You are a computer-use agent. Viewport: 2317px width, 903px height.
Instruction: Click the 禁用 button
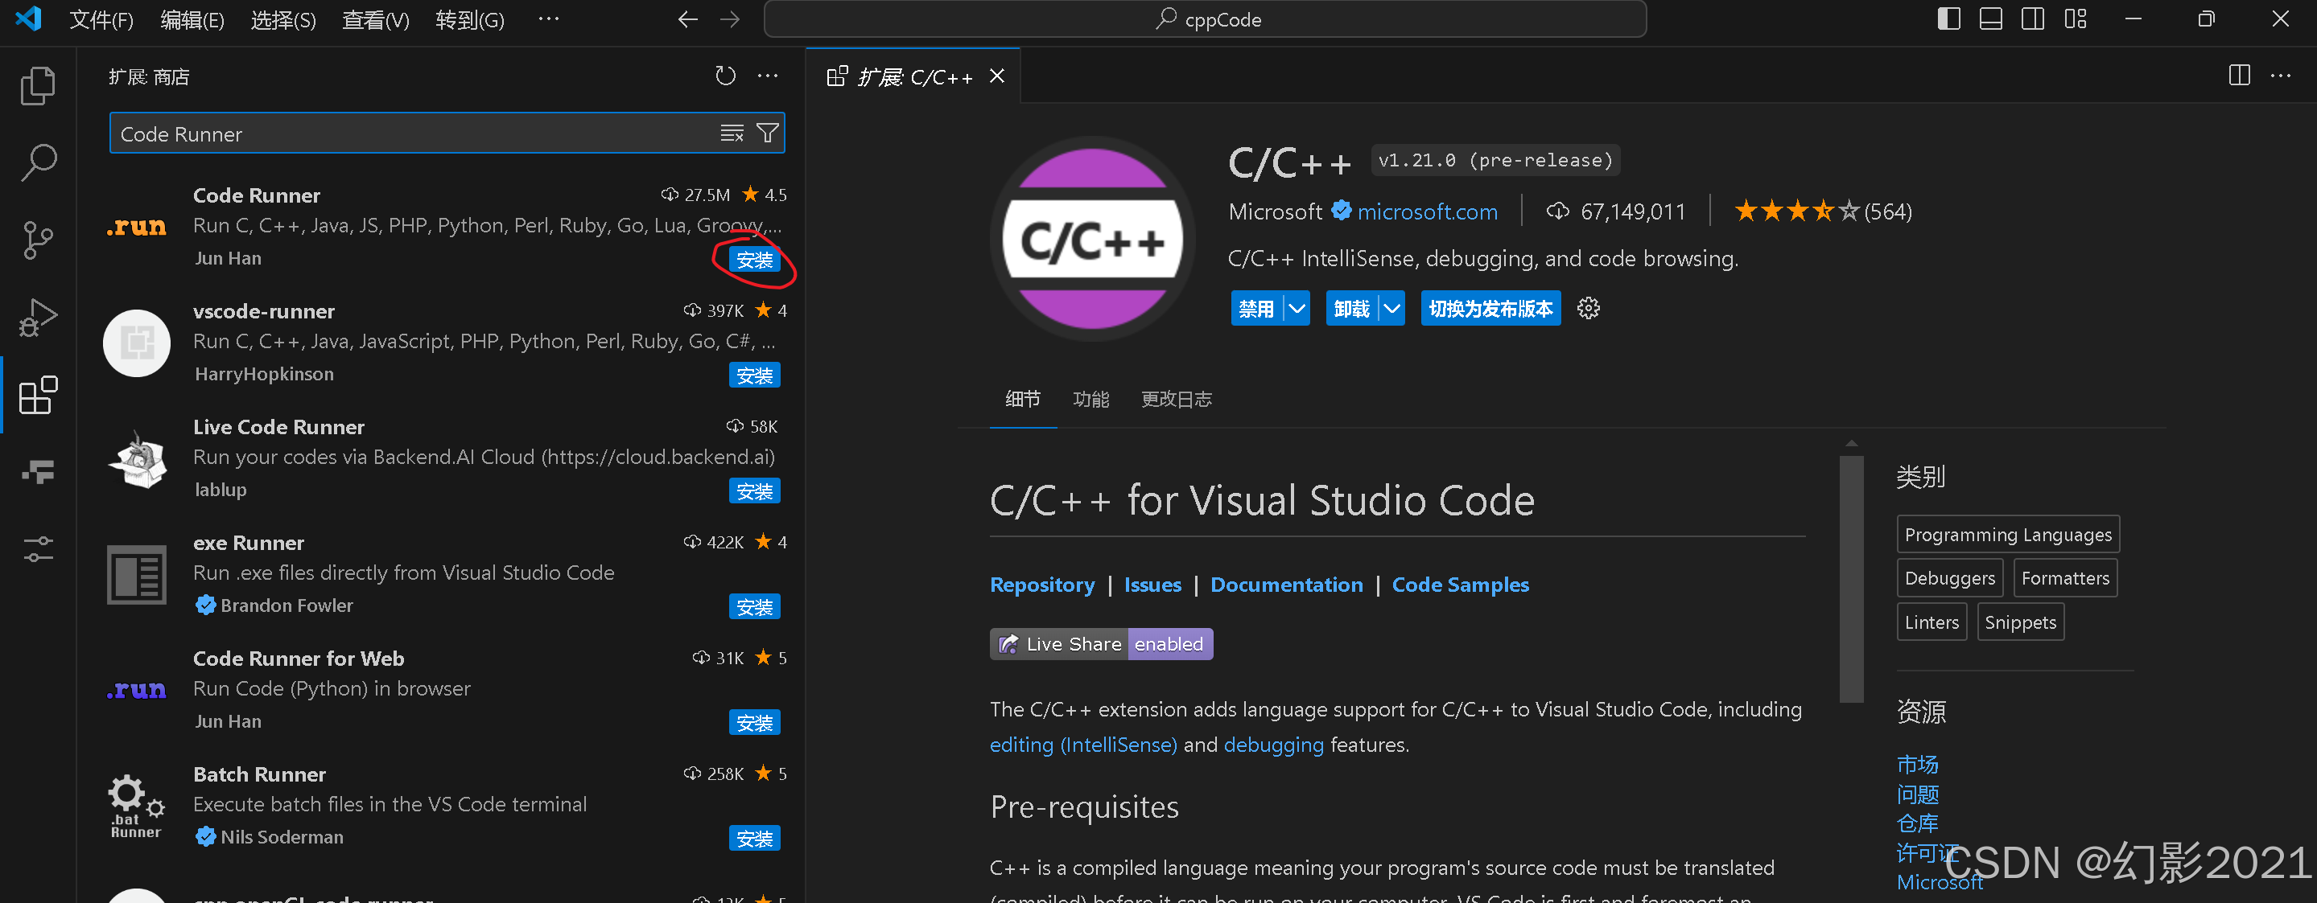click(1256, 309)
